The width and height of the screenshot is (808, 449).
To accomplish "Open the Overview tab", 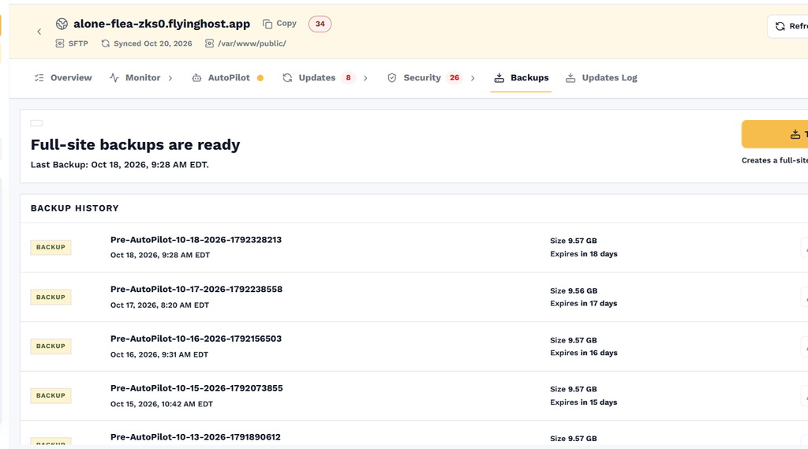I will click(x=63, y=78).
